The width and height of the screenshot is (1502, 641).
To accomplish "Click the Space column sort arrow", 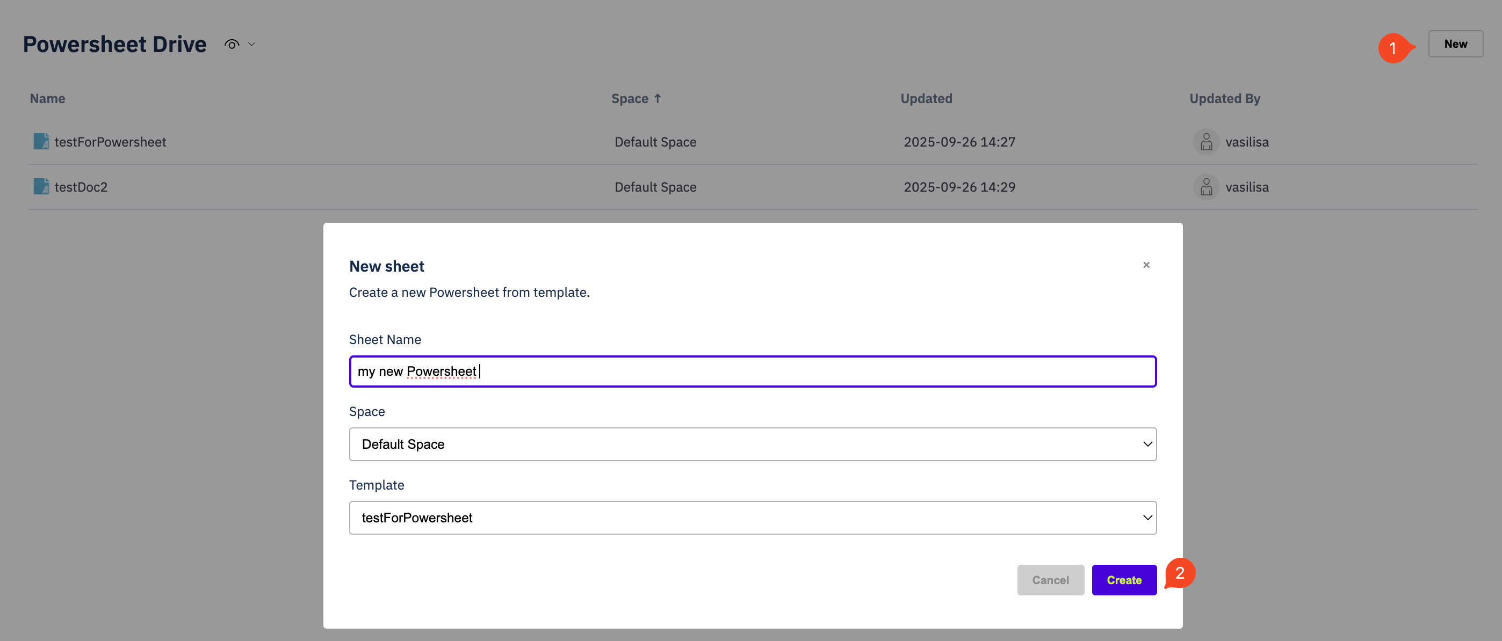I will pos(658,98).
